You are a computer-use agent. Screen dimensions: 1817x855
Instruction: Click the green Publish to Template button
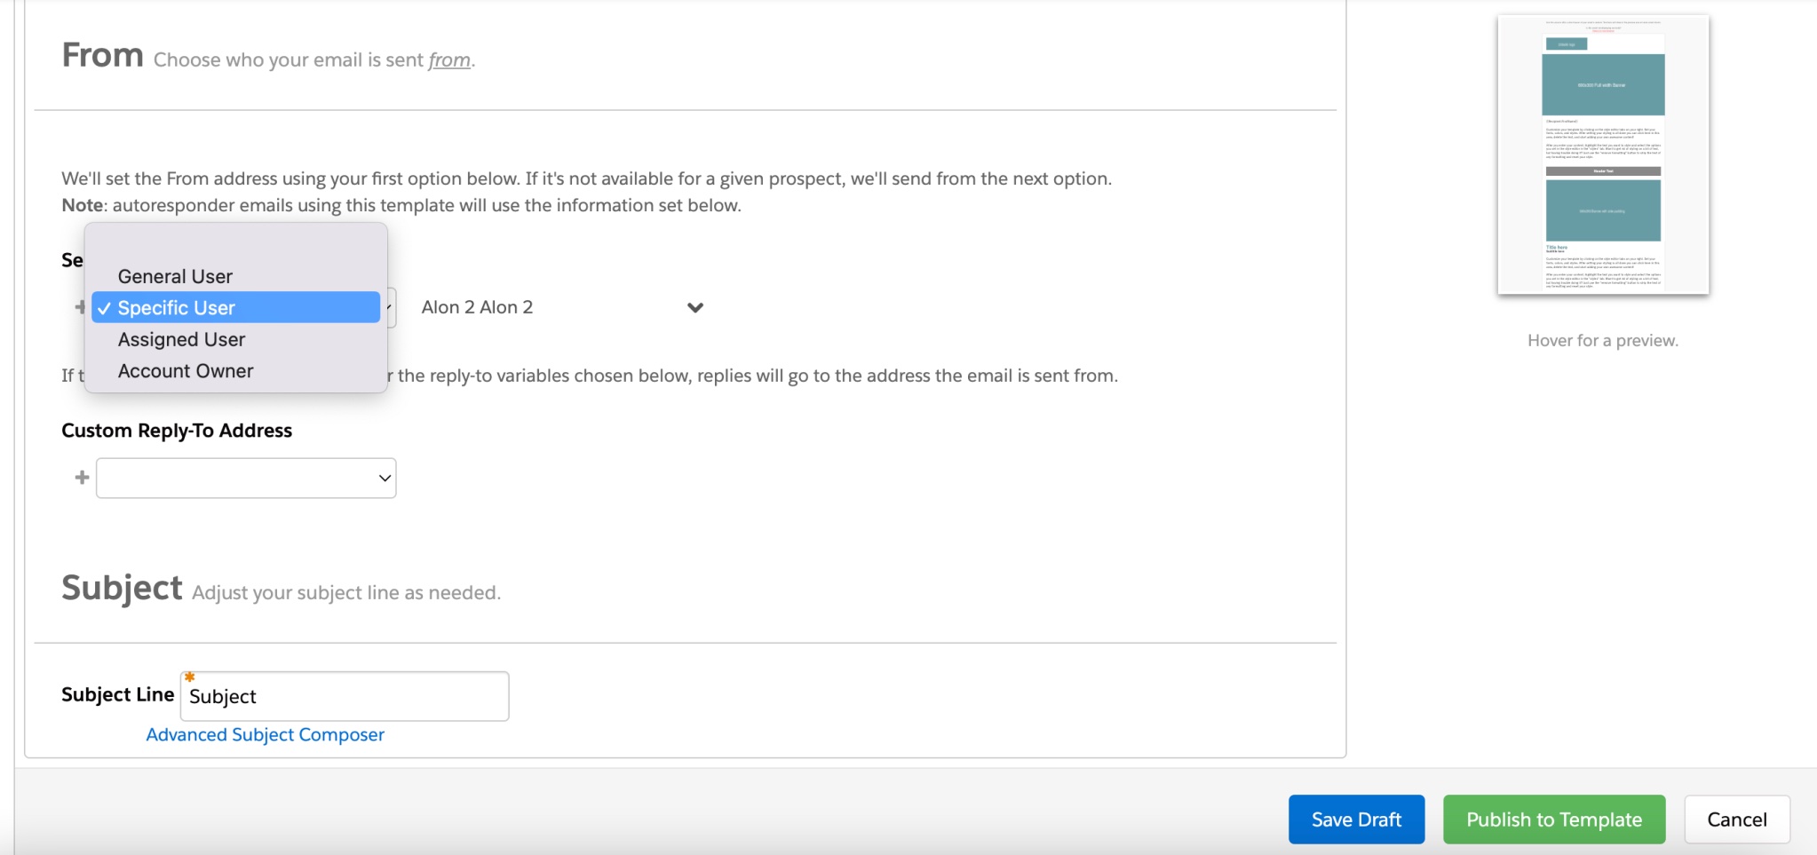pos(1554,819)
